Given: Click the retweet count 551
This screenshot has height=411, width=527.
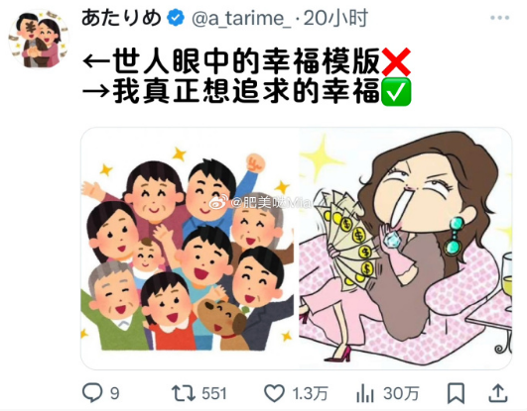Looking at the screenshot, I should (x=214, y=393).
